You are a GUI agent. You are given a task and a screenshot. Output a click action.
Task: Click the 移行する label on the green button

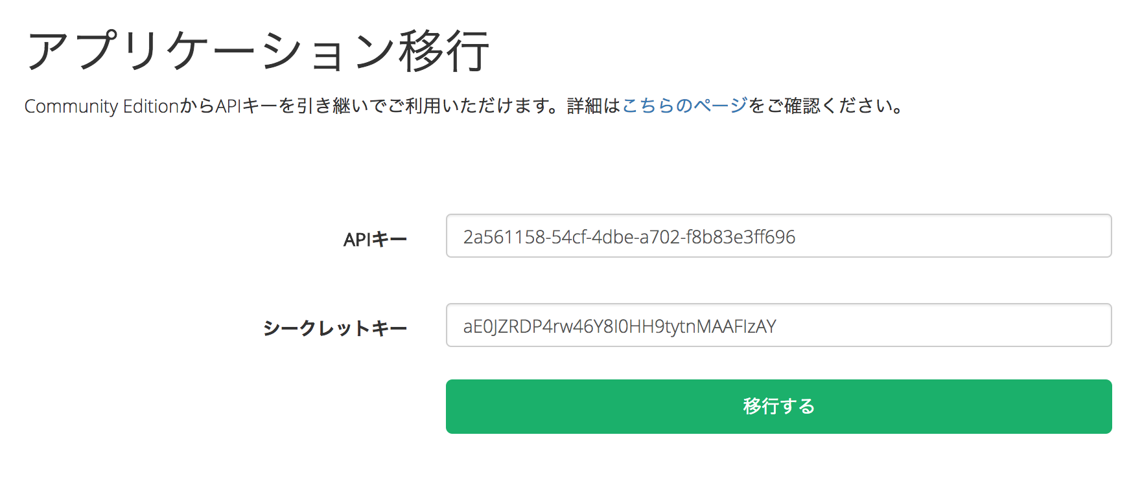[x=778, y=406]
